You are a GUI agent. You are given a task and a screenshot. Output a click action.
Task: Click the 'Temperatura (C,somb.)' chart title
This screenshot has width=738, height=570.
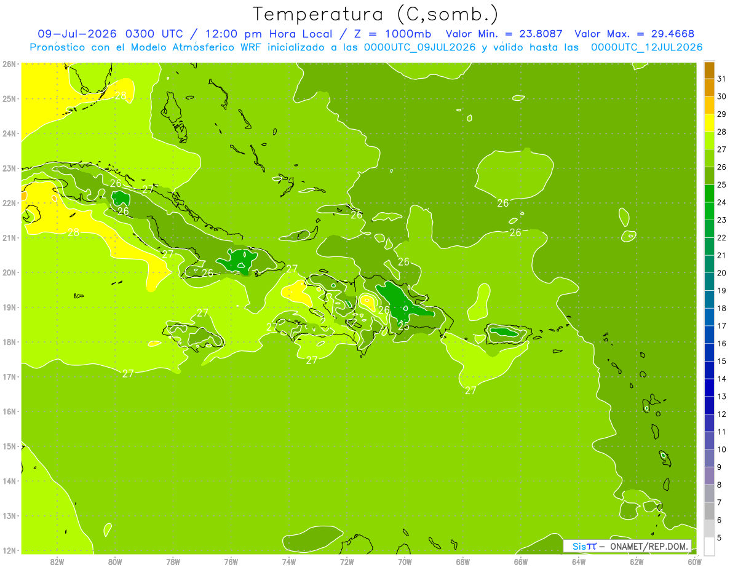click(376, 14)
